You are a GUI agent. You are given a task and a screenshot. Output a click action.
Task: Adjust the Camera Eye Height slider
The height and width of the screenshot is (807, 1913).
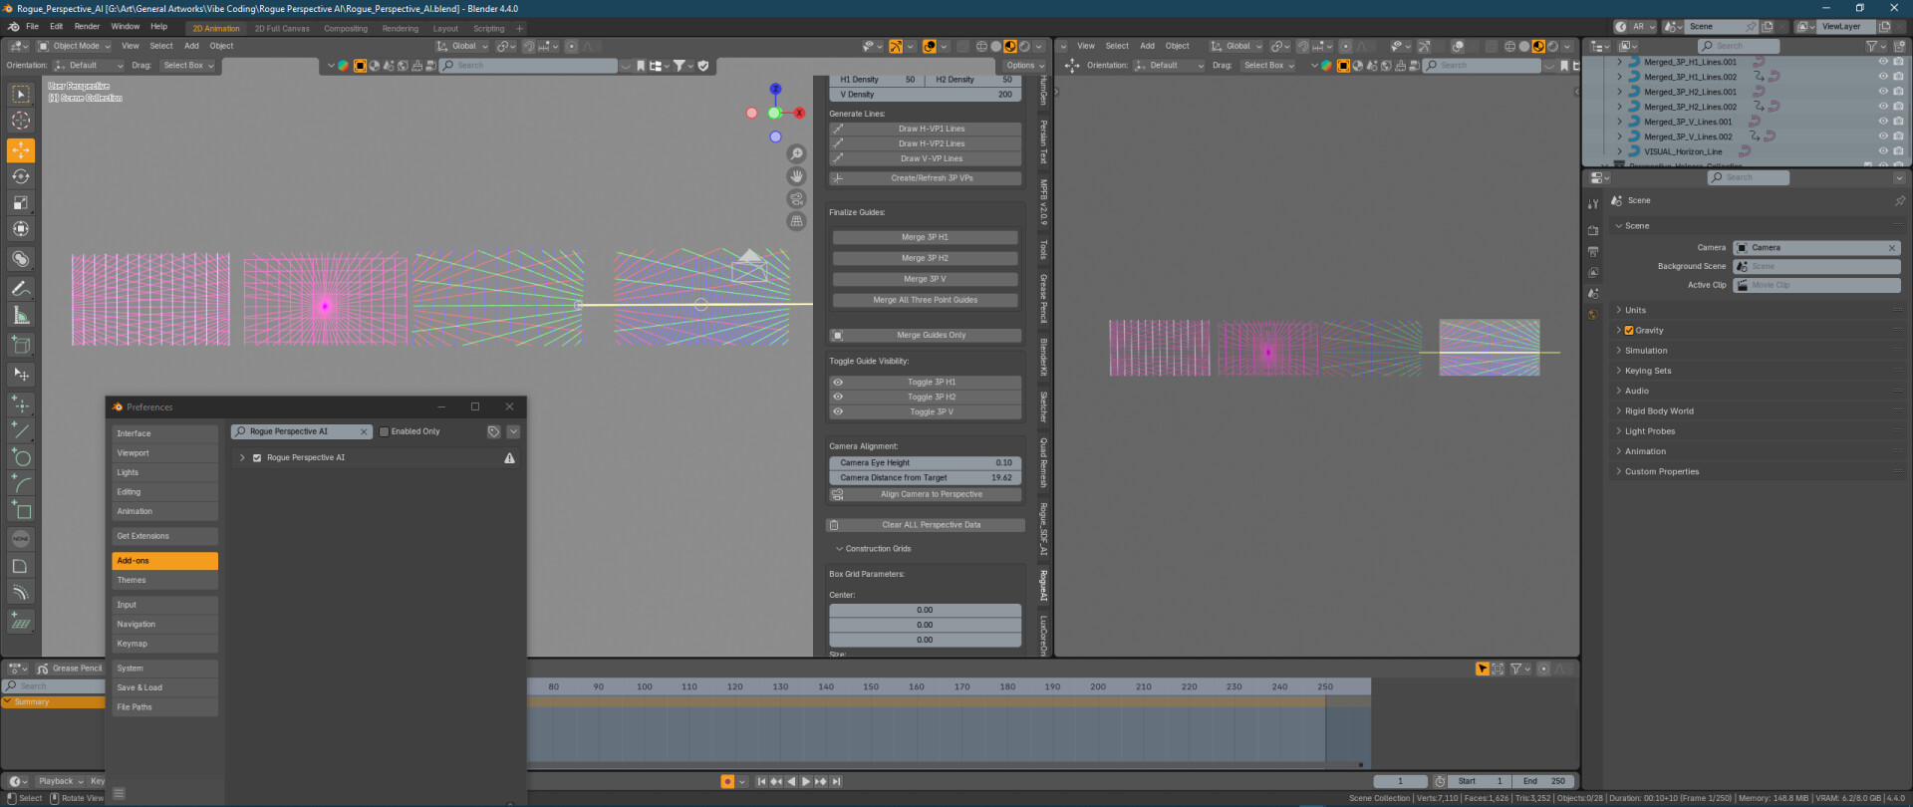(925, 462)
